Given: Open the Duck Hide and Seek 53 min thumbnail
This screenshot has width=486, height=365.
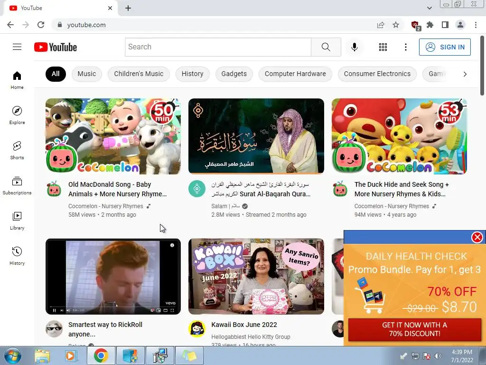Looking at the screenshot, I should click(399, 136).
